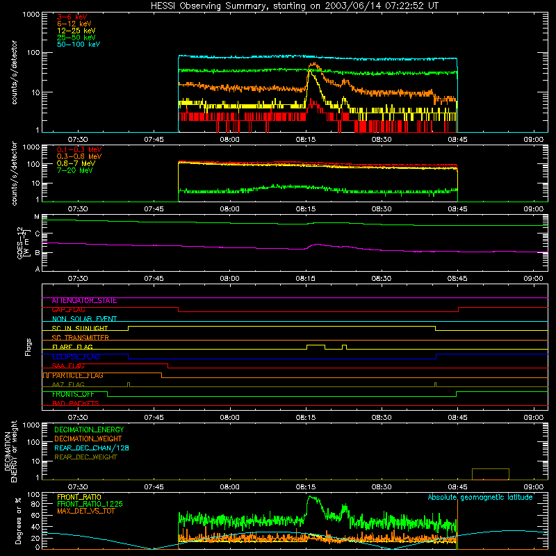Screen dimensions: 556x556
Task: Click the green FRONT_RATIO_1225 peak near 08:16
Action: (x=311, y=498)
